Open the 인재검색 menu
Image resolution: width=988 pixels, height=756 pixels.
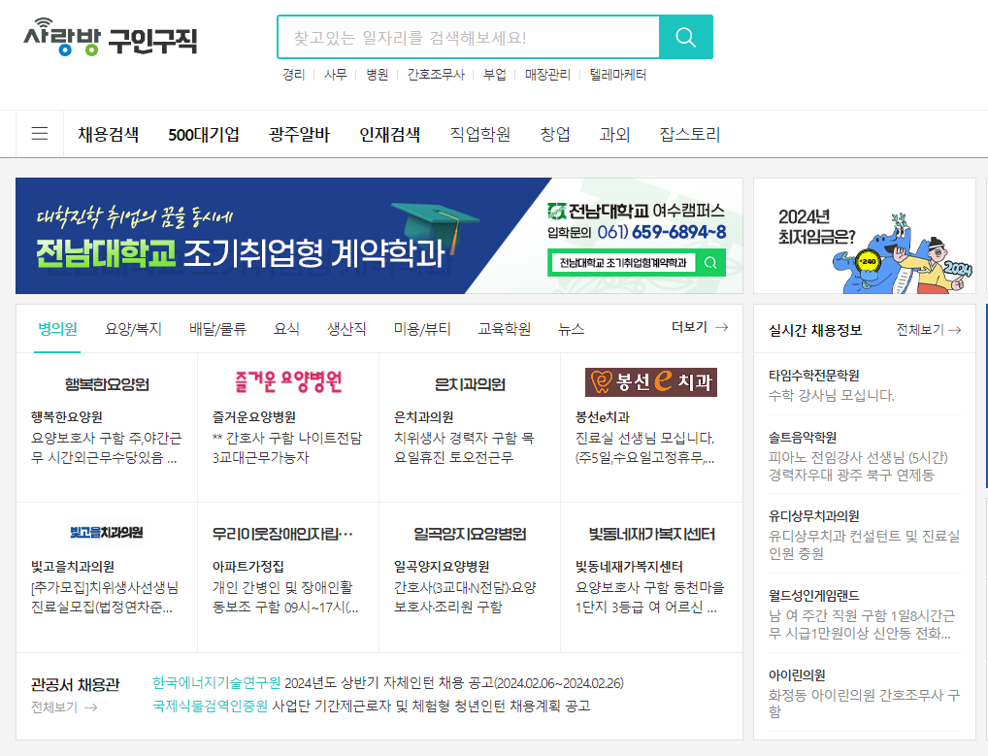click(389, 134)
